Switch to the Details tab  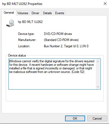pyautogui.click(x=47, y=13)
